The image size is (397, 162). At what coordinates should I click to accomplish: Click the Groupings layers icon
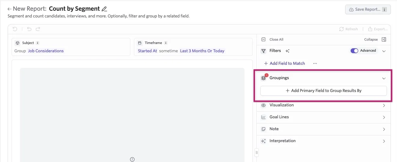264,78
